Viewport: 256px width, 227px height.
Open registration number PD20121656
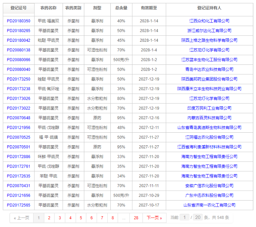tap(18, 196)
